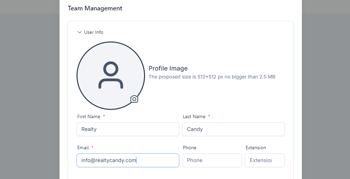The height and width of the screenshot is (179, 350).
Task: Click the Team Management modal title
Action: click(95, 8)
